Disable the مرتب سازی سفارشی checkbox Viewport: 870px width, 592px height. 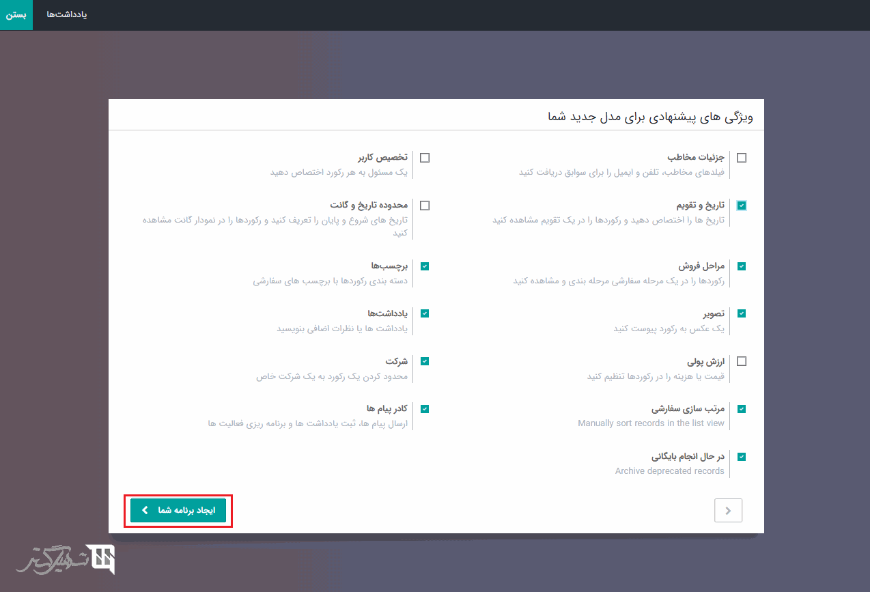tap(742, 409)
